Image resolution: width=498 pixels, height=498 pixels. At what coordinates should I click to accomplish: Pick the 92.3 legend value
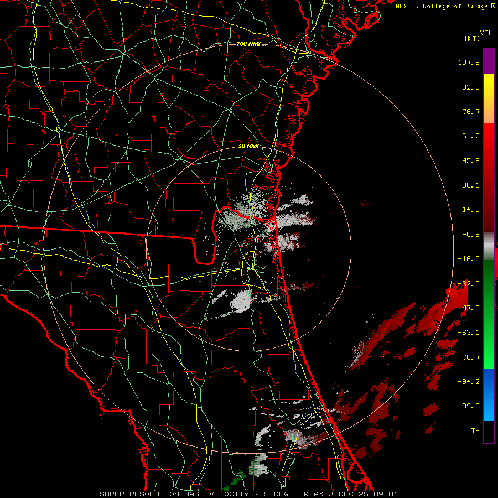pos(471,87)
